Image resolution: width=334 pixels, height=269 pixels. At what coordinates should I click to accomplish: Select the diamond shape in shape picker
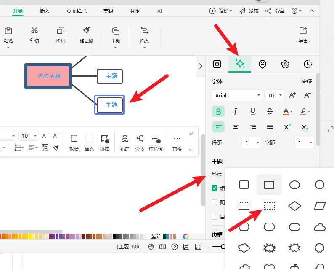coord(294,206)
